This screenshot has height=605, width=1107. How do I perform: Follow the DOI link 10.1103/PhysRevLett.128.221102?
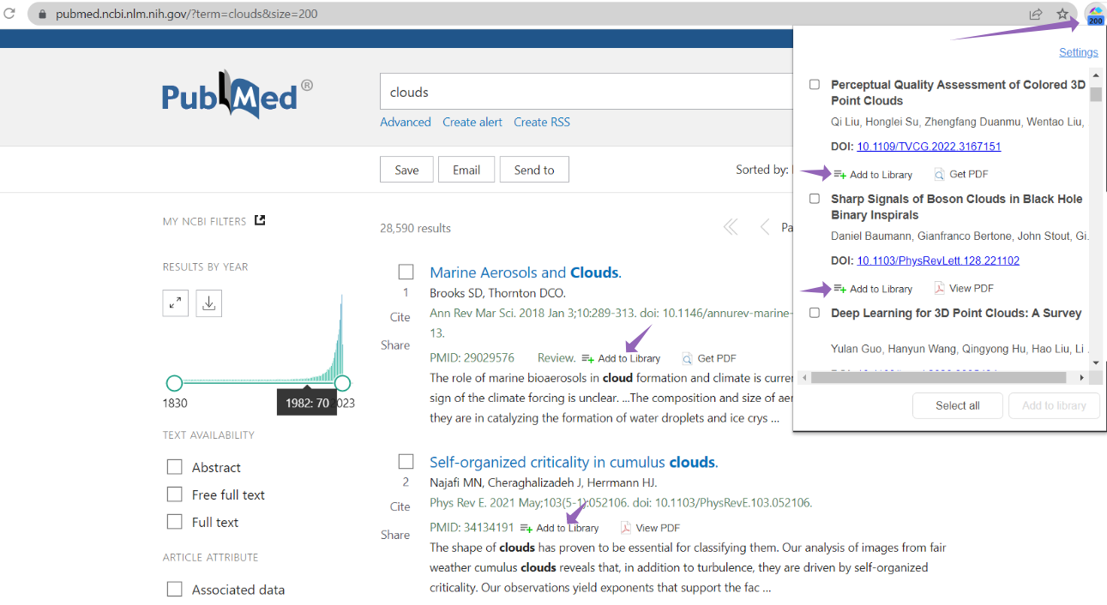938,261
